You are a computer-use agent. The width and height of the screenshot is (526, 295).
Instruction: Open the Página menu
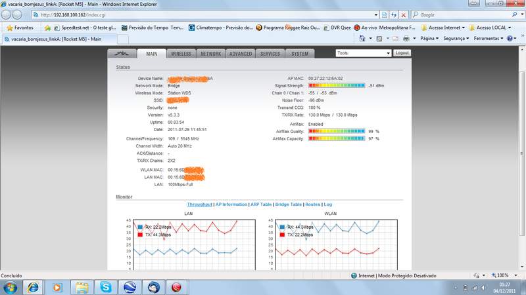click(429, 39)
